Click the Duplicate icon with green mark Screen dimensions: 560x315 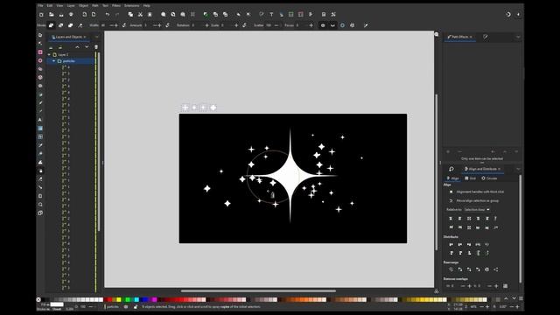(x=206, y=15)
